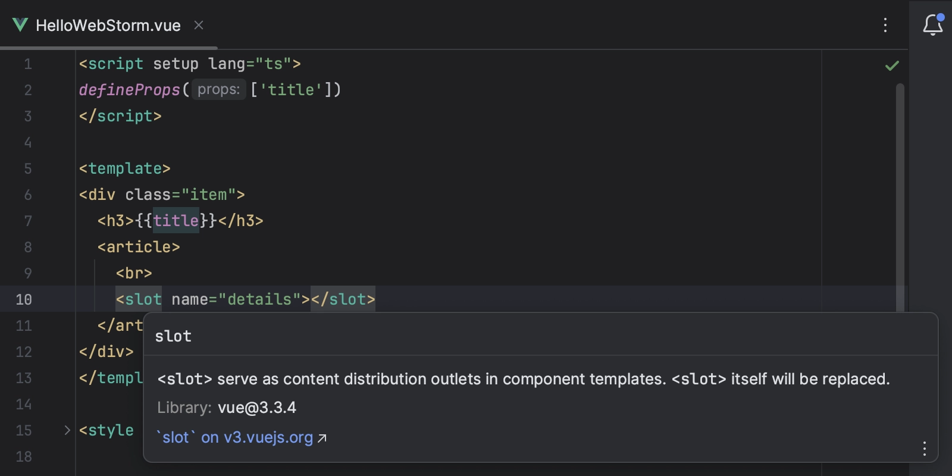Click the opening slot tag on line 10

point(139,299)
